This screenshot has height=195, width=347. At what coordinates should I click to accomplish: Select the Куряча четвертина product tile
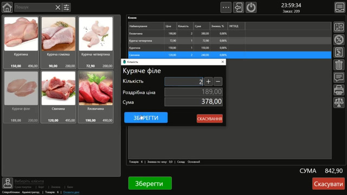point(95,42)
